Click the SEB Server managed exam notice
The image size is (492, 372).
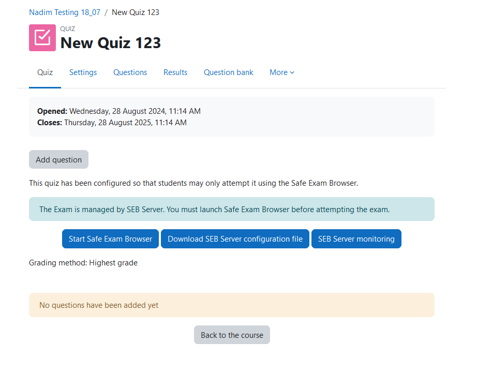(214, 210)
